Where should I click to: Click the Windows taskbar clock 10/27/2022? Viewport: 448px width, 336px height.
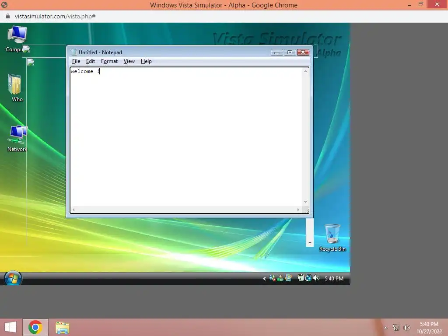(429, 328)
